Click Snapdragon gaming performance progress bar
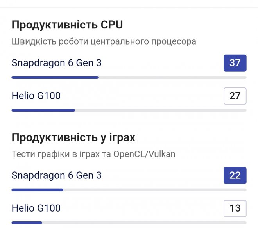Viewport: 258px width, 228px height. 37,190
